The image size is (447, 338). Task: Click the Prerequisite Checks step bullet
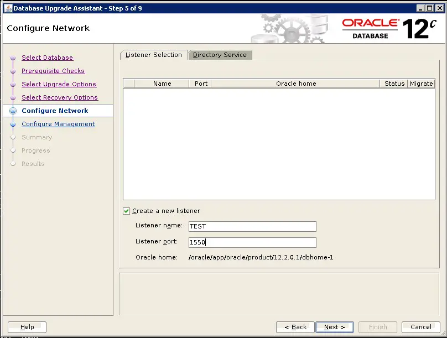(x=13, y=71)
